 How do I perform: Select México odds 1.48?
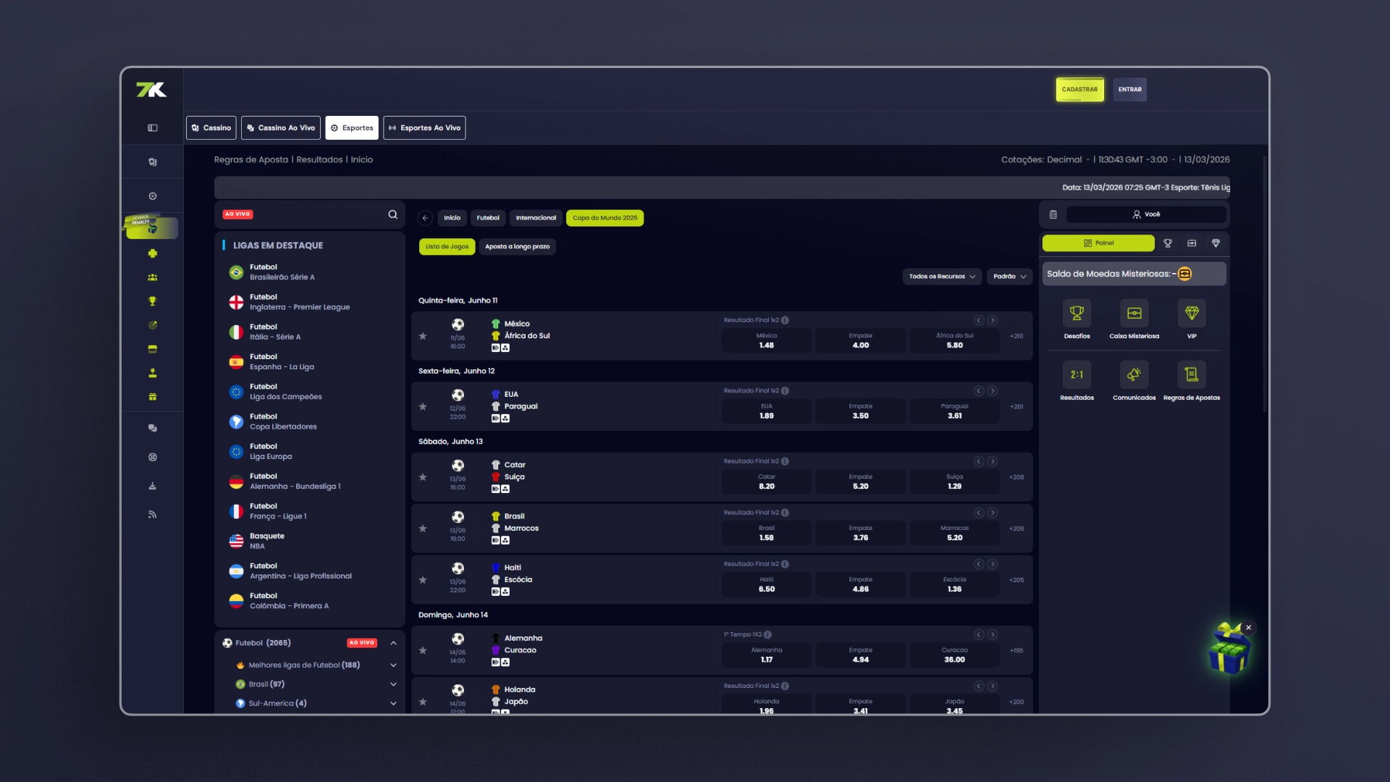pyautogui.click(x=767, y=341)
